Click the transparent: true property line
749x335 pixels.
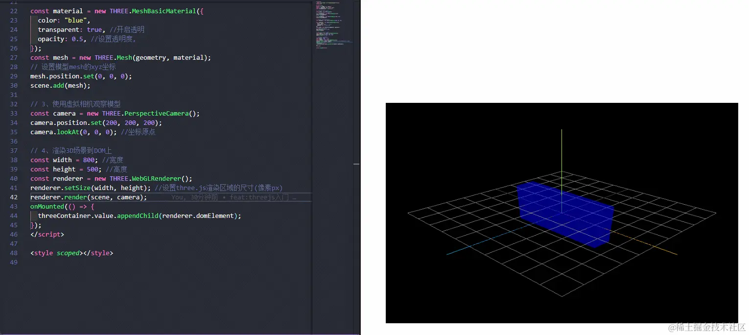[x=69, y=30]
